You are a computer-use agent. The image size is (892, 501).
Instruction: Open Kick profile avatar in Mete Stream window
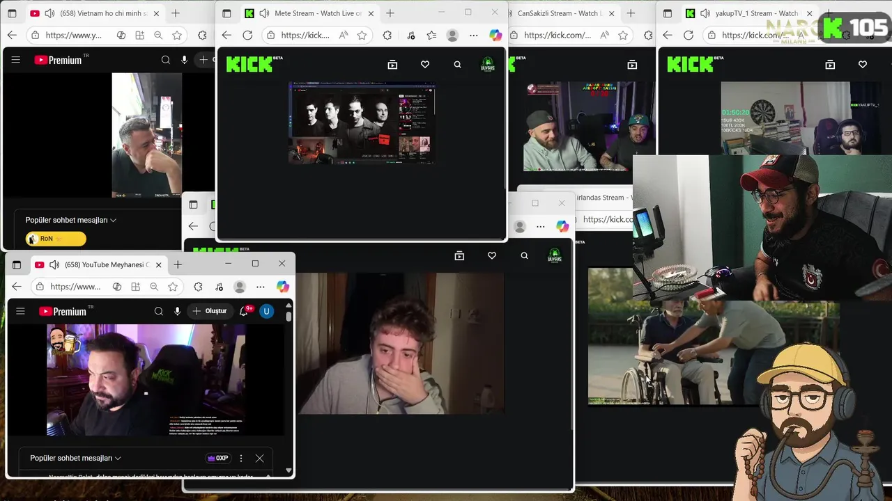[489, 64]
